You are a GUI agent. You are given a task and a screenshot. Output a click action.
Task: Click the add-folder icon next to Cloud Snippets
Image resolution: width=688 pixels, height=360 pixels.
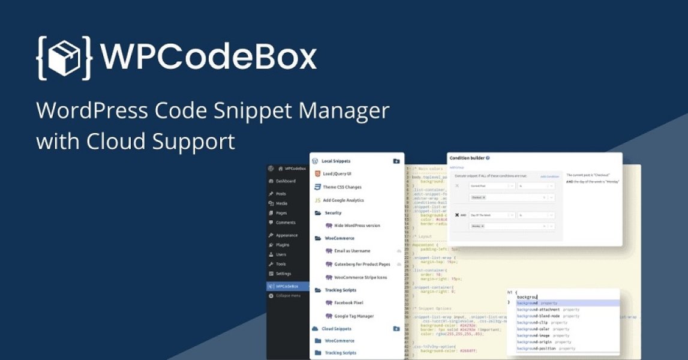pyautogui.click(x=395, y=328)
